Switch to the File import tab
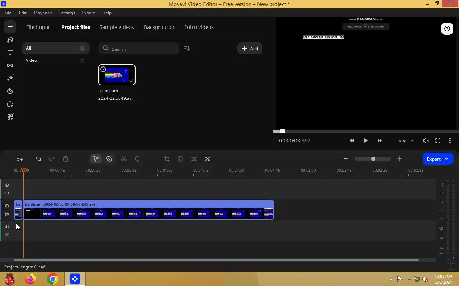 pos(39,27)
